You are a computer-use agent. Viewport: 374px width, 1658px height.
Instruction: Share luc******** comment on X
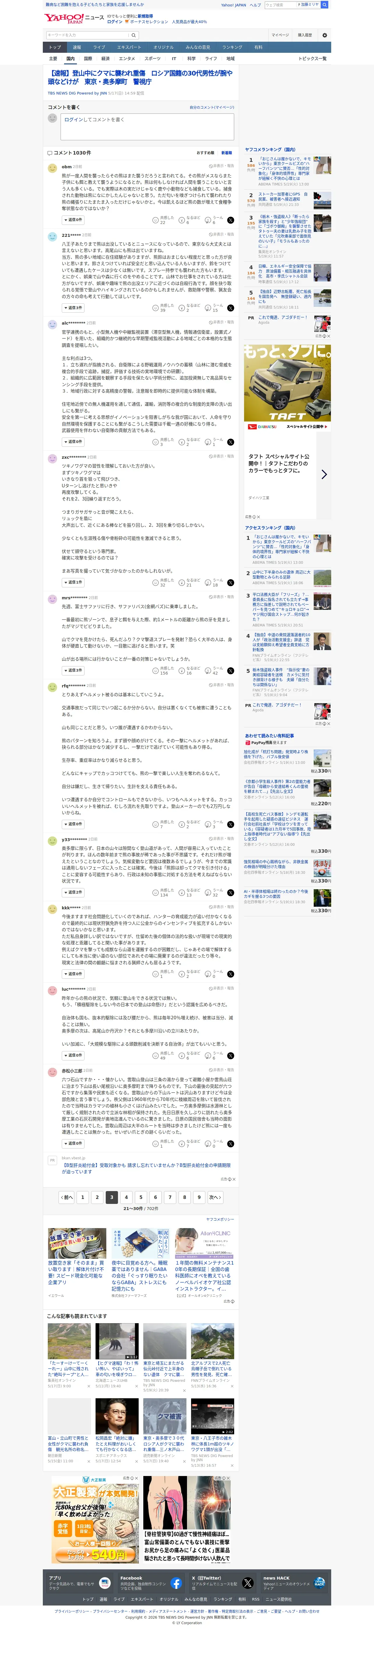(231, 1055)
